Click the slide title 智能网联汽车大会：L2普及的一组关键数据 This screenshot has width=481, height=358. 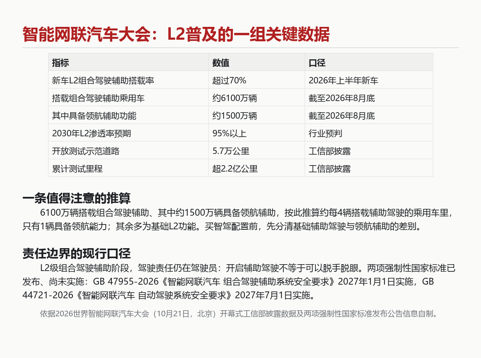[176, 35]
